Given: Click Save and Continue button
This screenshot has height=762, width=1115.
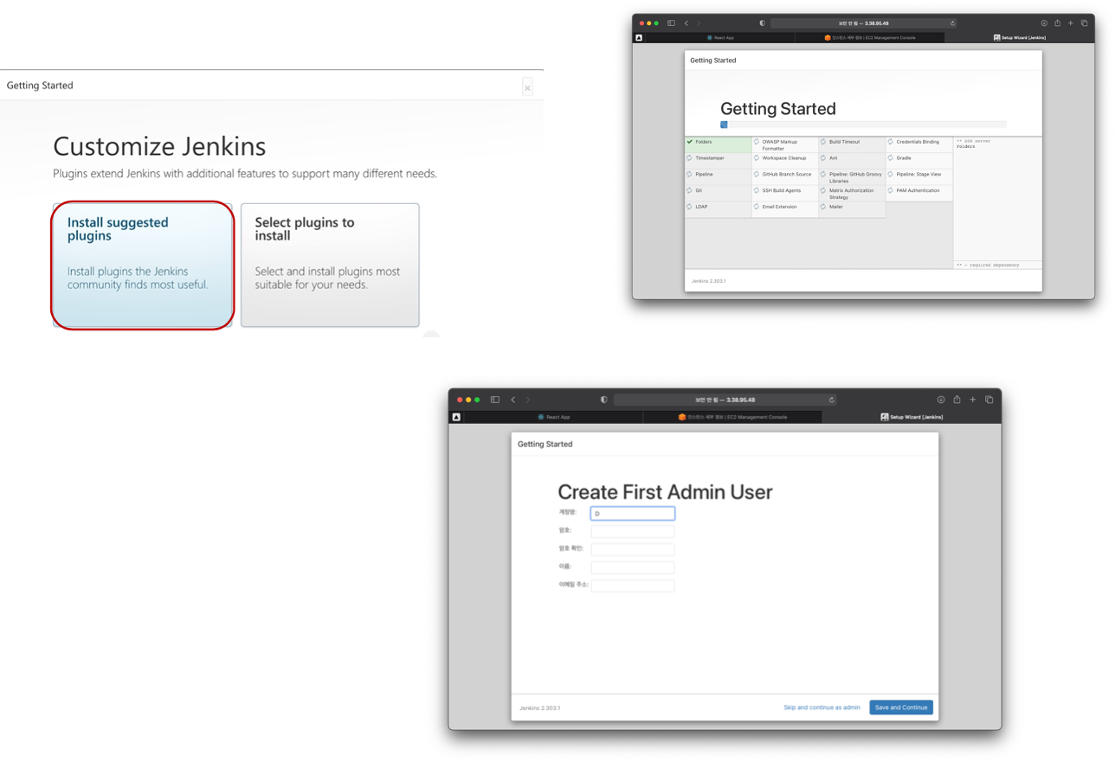Looking at the screenshot, I should pos(901,708).
